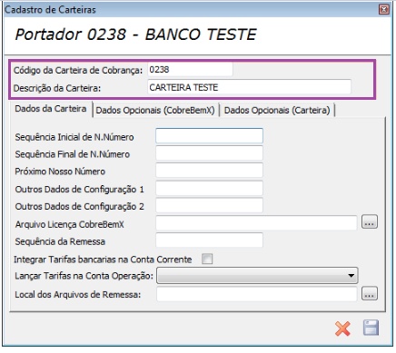
Task: Enable Integrar Tarifas bancarias na Conta Corrente
Action: click(x=207, y=259)
